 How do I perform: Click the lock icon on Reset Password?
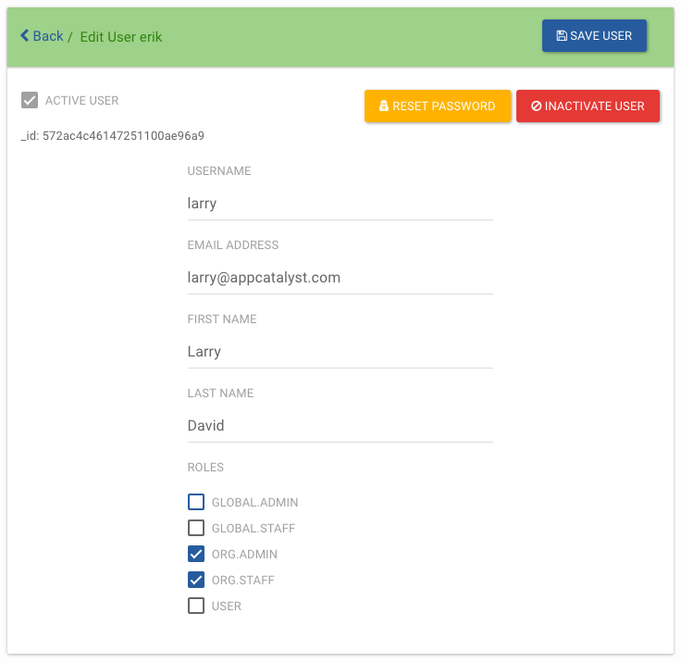383,106
